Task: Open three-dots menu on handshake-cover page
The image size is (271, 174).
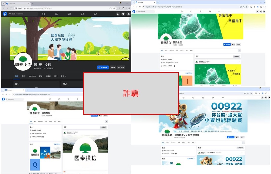Action: (239, 51)
